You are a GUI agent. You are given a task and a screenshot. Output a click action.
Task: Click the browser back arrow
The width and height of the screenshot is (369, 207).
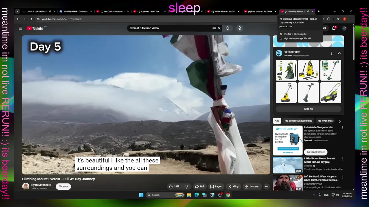[18, 19]
